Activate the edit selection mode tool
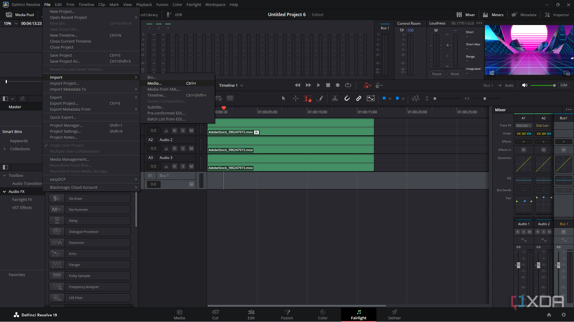Viewport: 574px width, 322px height. [307, 98]
